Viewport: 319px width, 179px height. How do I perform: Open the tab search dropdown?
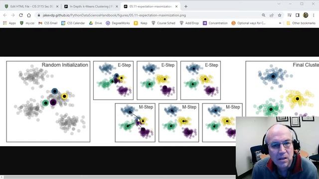pos(279,4)
